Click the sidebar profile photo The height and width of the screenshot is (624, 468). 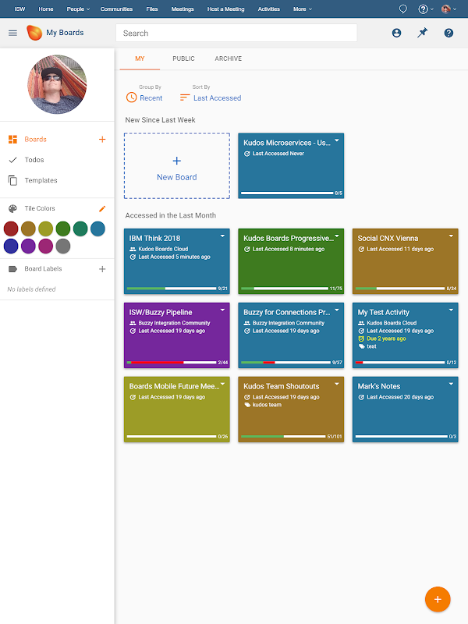[57, 84]
